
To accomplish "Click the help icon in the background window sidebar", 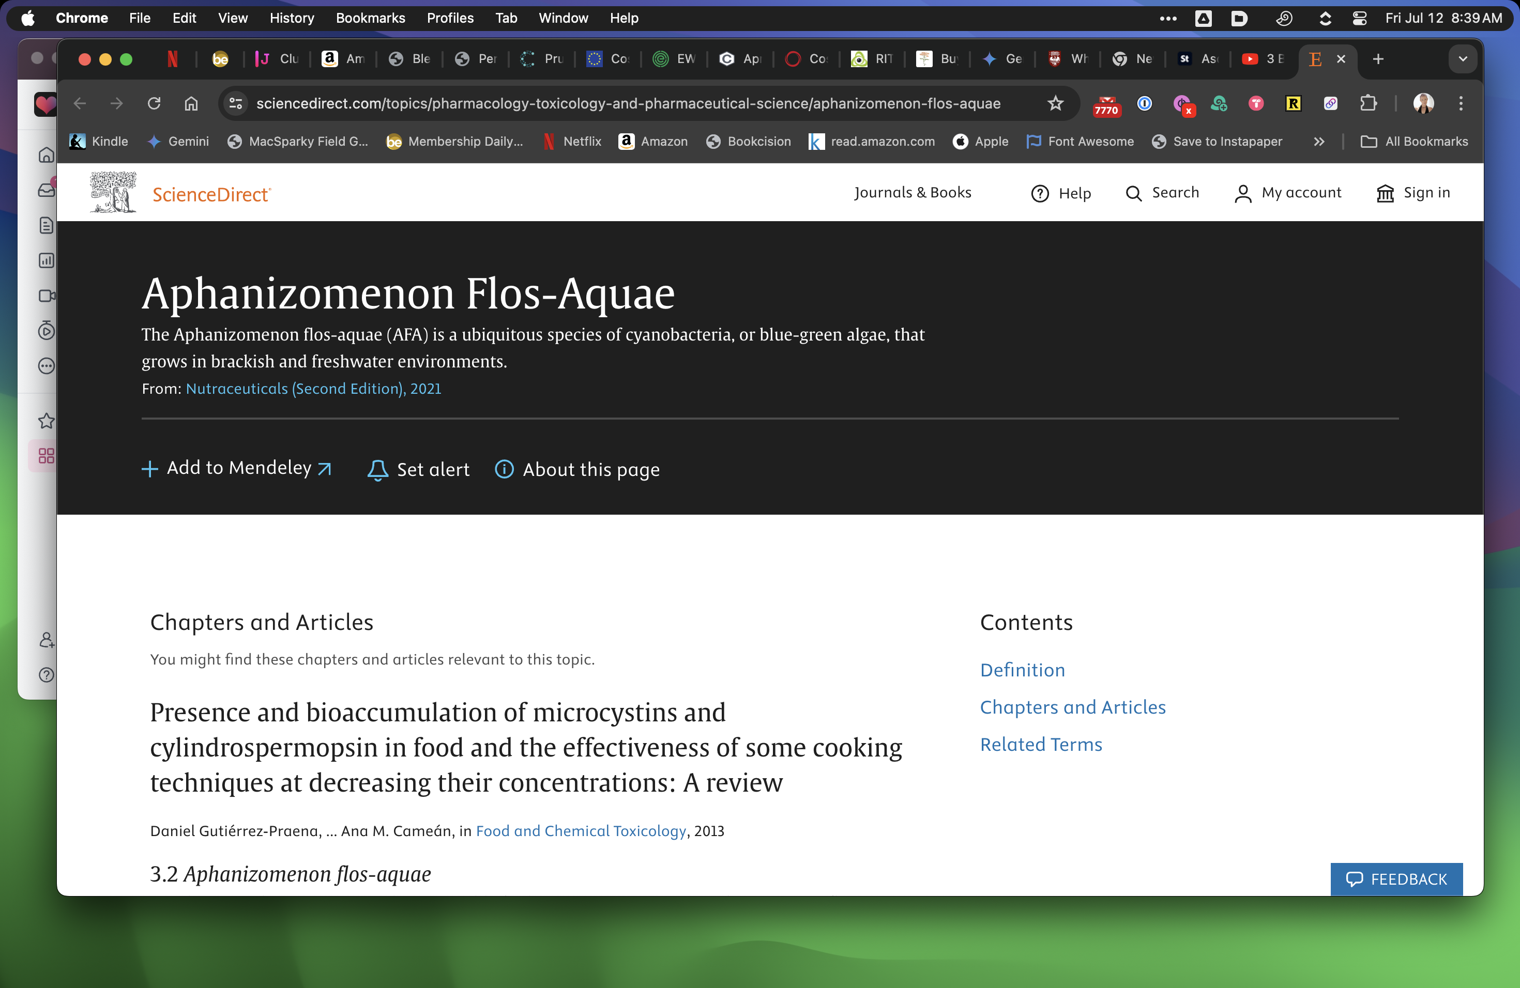I will tap(46, 675).
